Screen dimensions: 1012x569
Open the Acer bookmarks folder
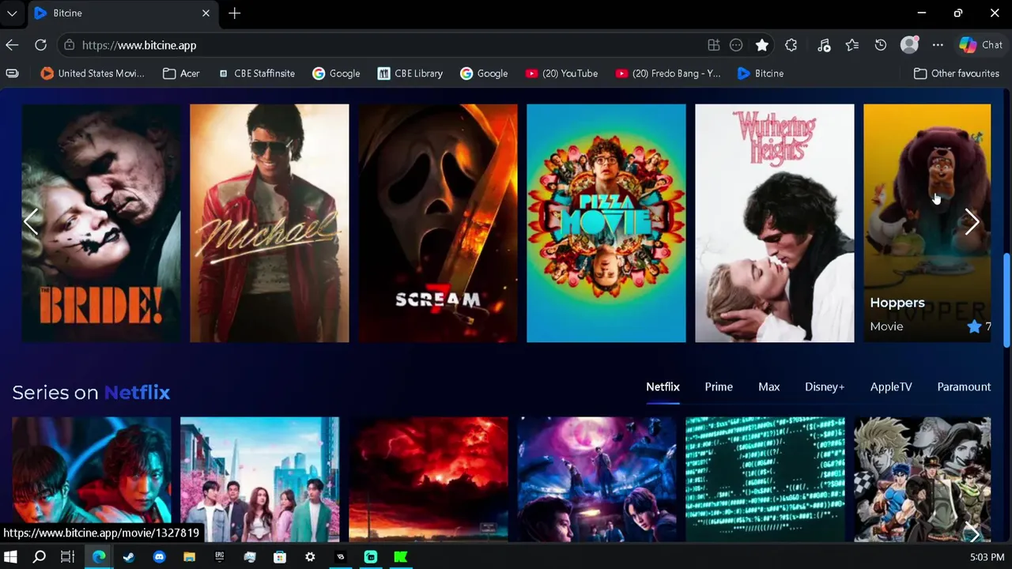click(181, 73)
